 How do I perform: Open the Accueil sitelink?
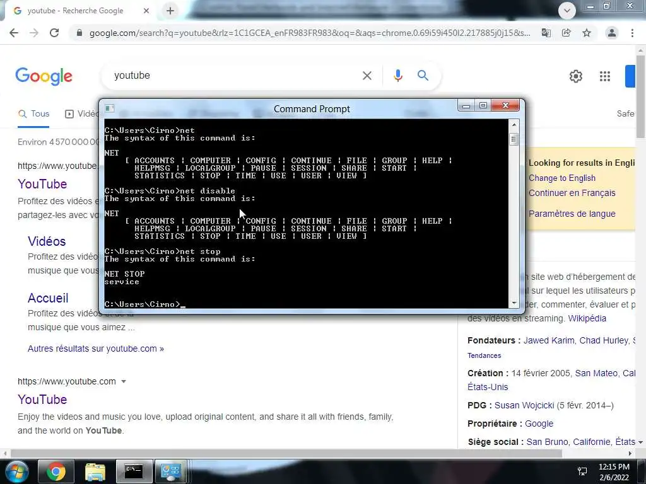pos(48,298)
